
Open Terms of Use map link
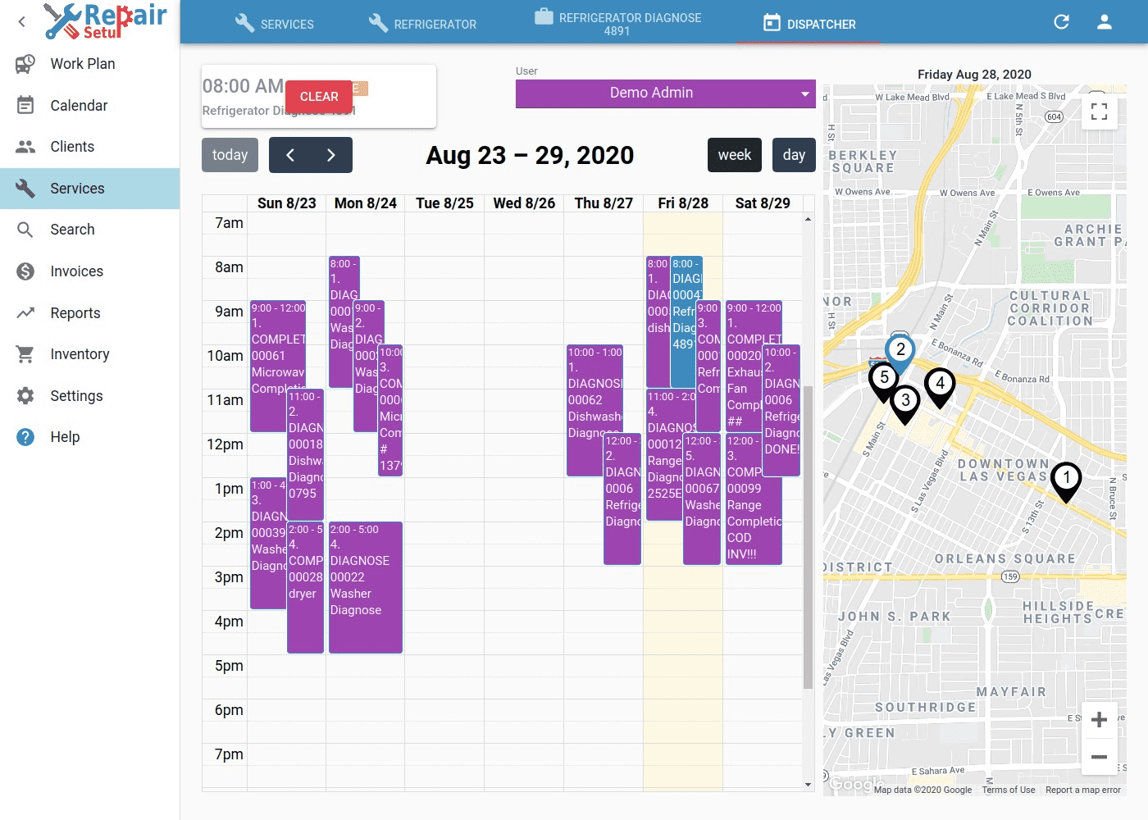(1008, 790)
